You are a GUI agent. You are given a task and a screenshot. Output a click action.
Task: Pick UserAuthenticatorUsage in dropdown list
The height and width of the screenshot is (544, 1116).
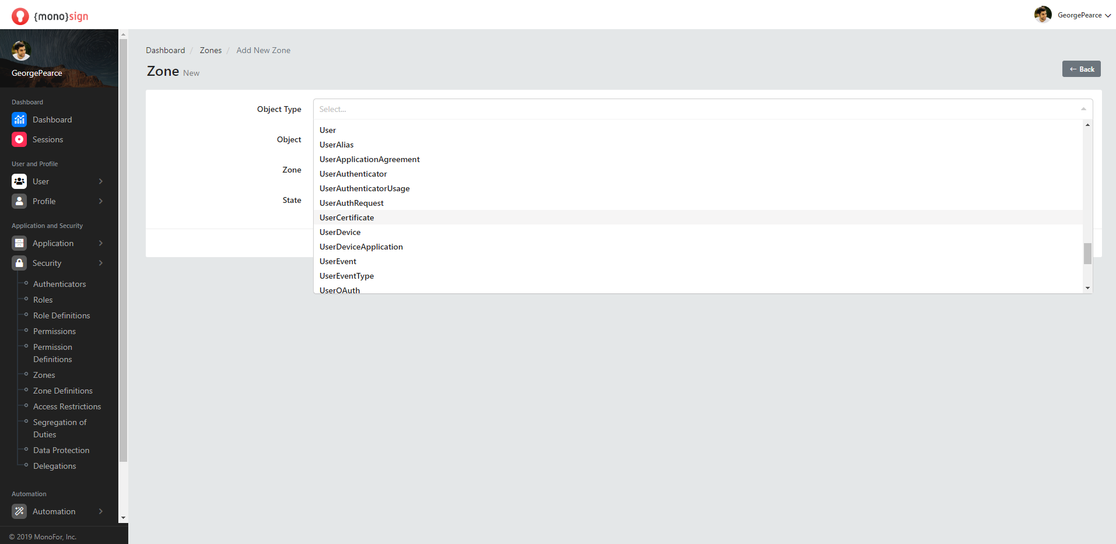364,188
